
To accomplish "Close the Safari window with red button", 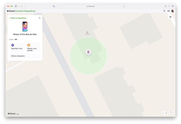I will (8, 6).
